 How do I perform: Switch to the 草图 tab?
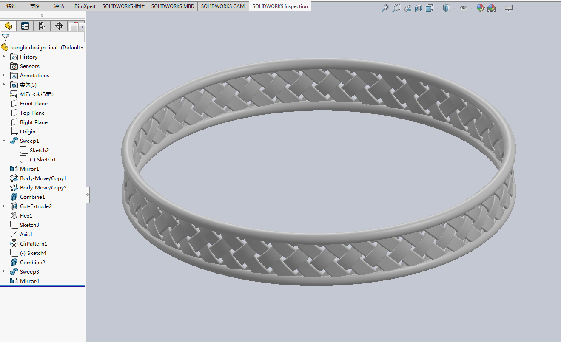(35, 6)
